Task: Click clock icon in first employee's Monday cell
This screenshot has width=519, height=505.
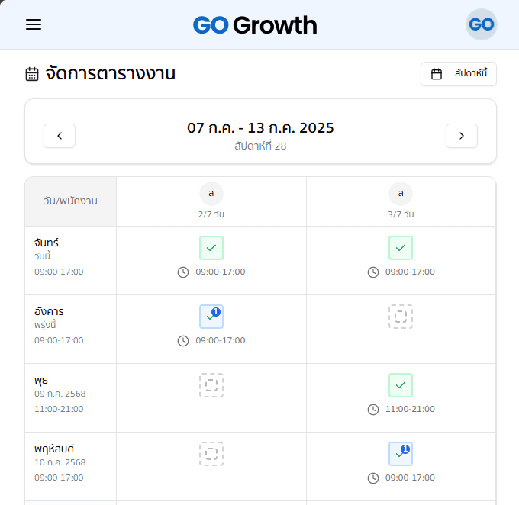Action: tap(183, 272)
